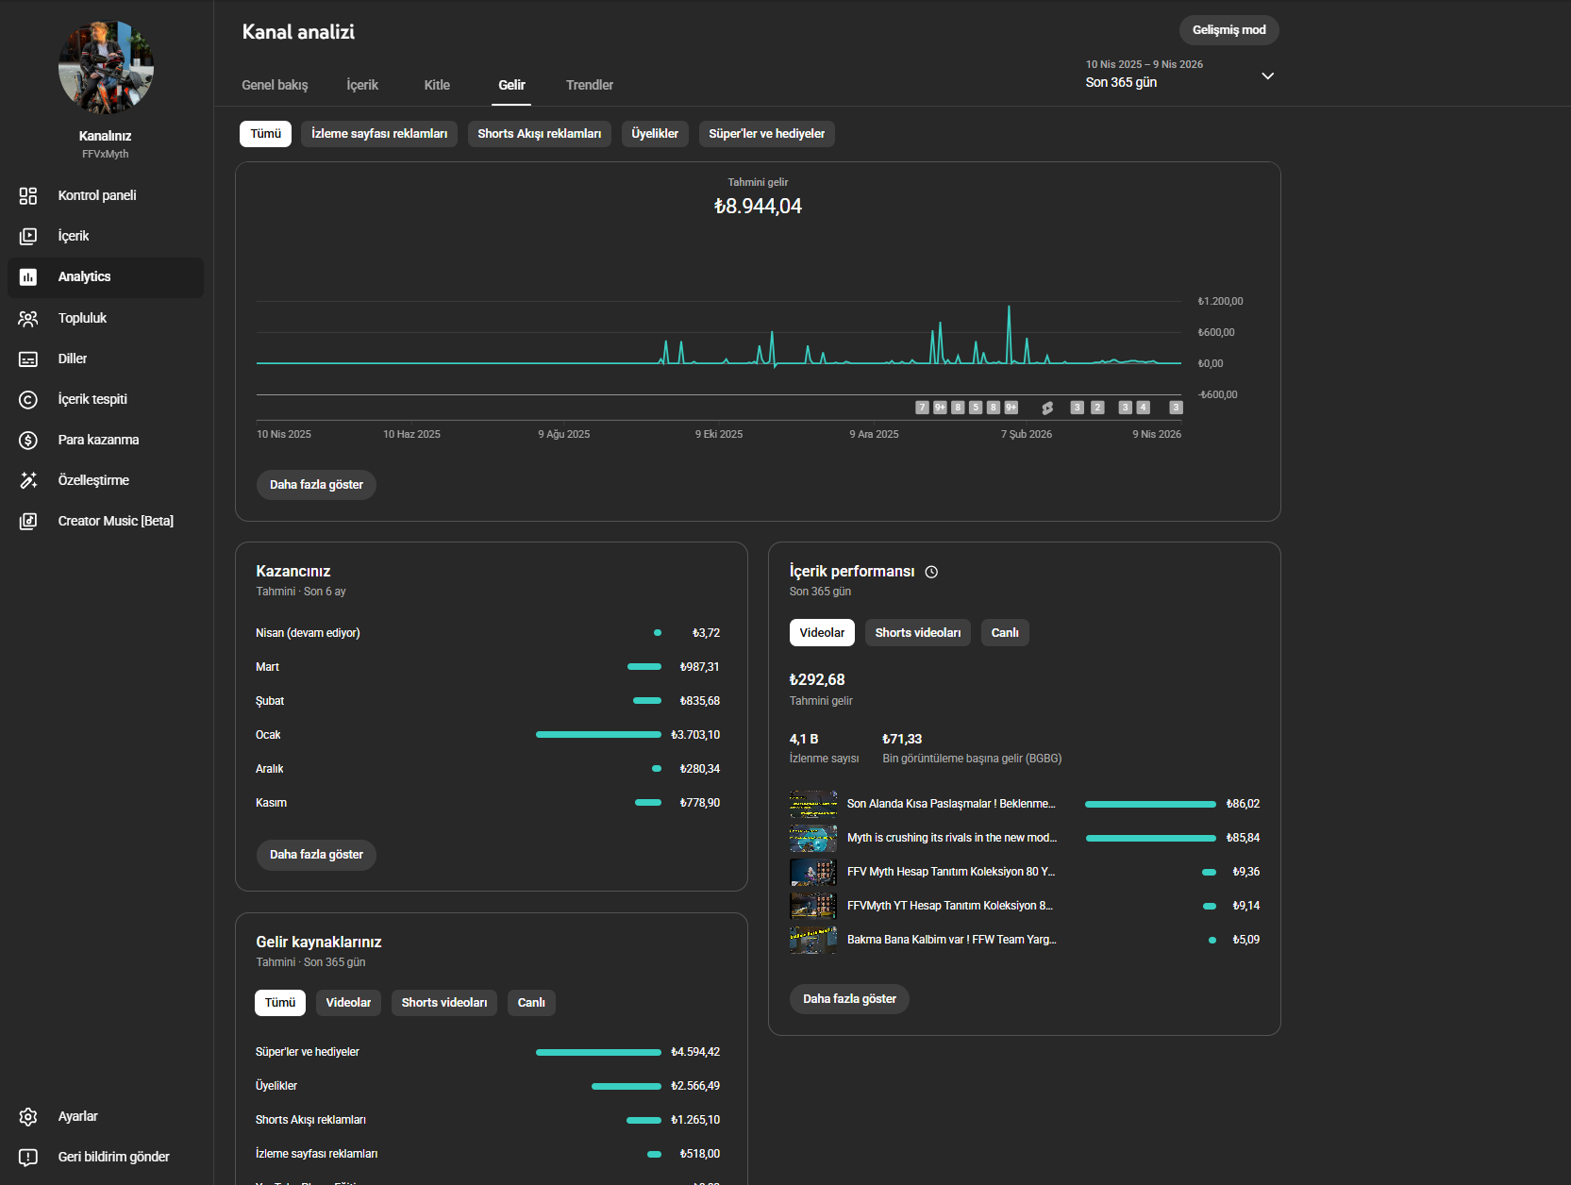Open Creator Music library icon

pyautogui.click(x=28, y=521)
